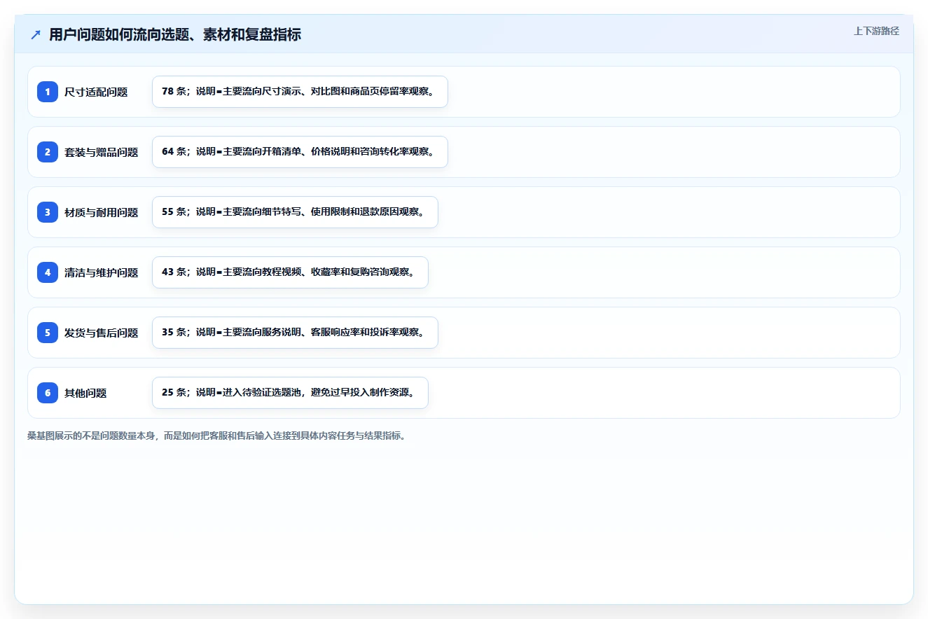The image size is (928, 619).
Task: Open the 78 条 description box about 尺寸演示
Action: [300, 92]
